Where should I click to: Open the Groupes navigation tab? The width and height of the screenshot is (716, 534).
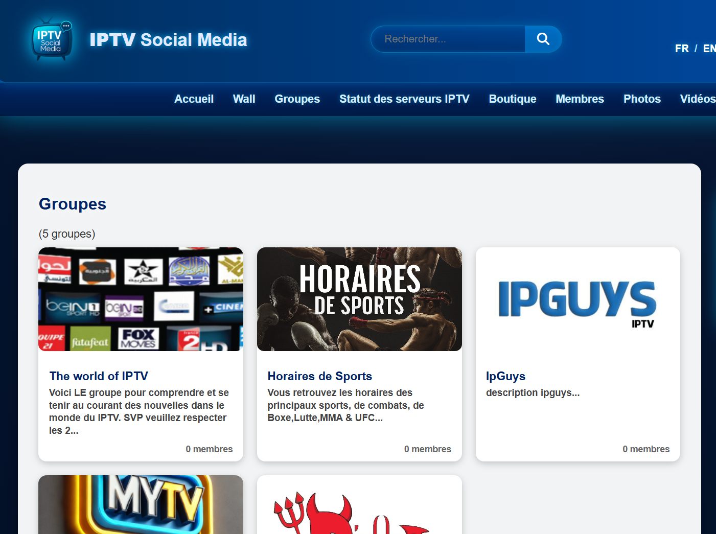(297, 99)
